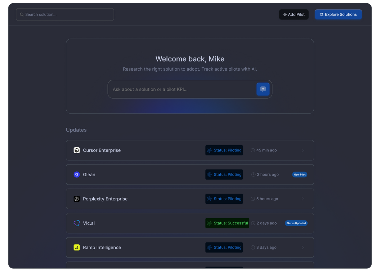Click the status dot icon in Glean badge
Screen dimensions: 380x272
coord(209,174)
